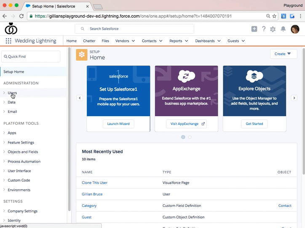Open the notifications bell

pyautogui.click(x=283, y=29)
